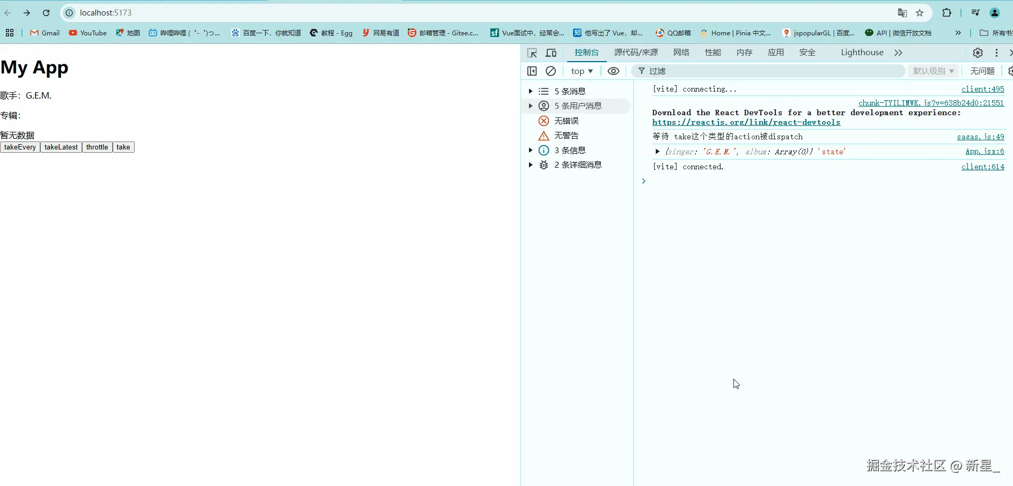Open DevTools settings gear

click(978, 53)
